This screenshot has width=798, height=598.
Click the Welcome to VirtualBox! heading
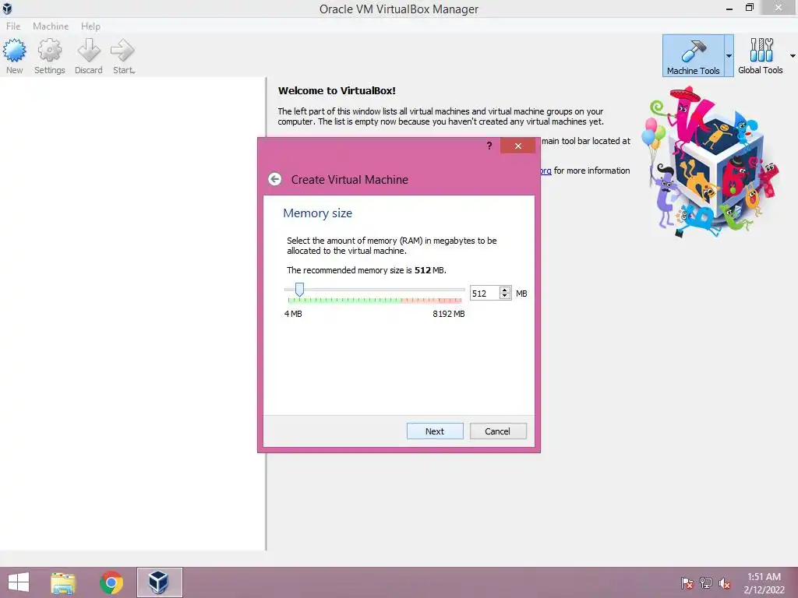(x=337, y=91)
